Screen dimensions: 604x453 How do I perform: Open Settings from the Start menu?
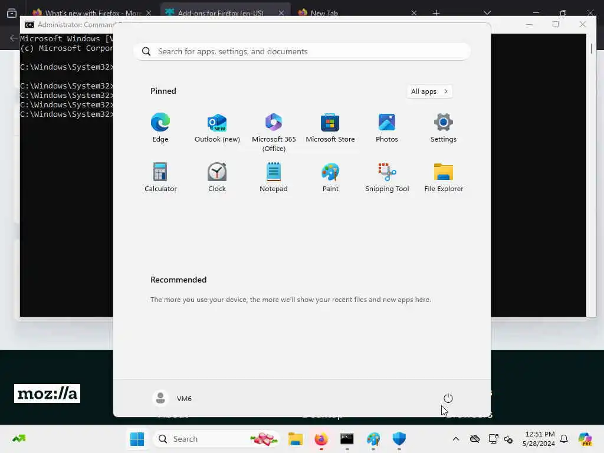[444, 128]
